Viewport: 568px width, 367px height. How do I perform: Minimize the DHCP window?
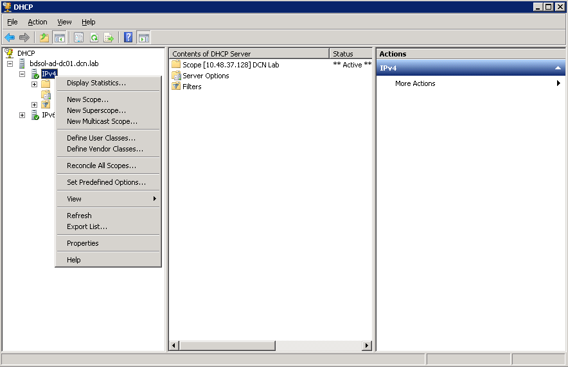click(538, 6)
